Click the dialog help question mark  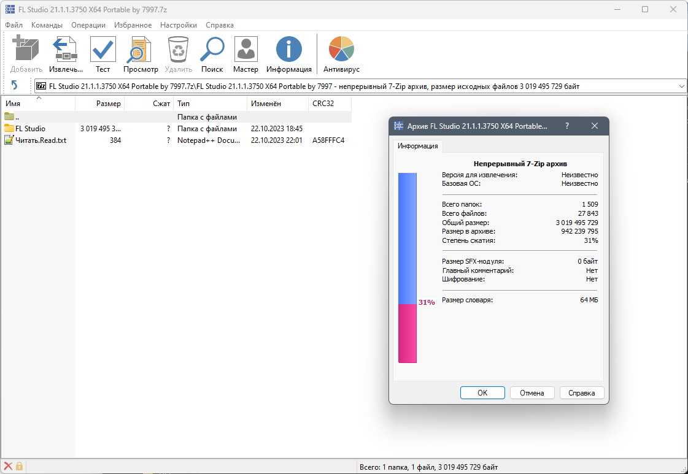(x=567, y=126)
